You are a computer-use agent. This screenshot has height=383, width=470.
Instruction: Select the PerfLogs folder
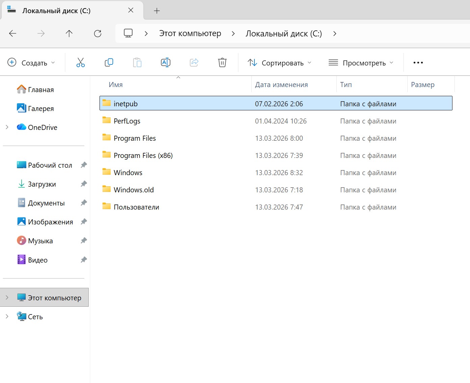click(x=276, y=121)
